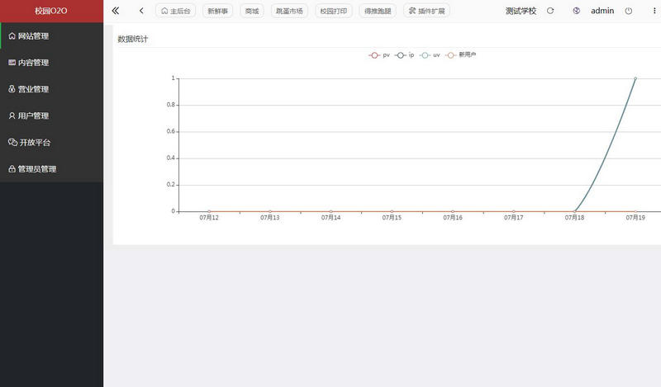
Task: Open 管理员管理 in the sidebar
Action: (x=51, y=169)
